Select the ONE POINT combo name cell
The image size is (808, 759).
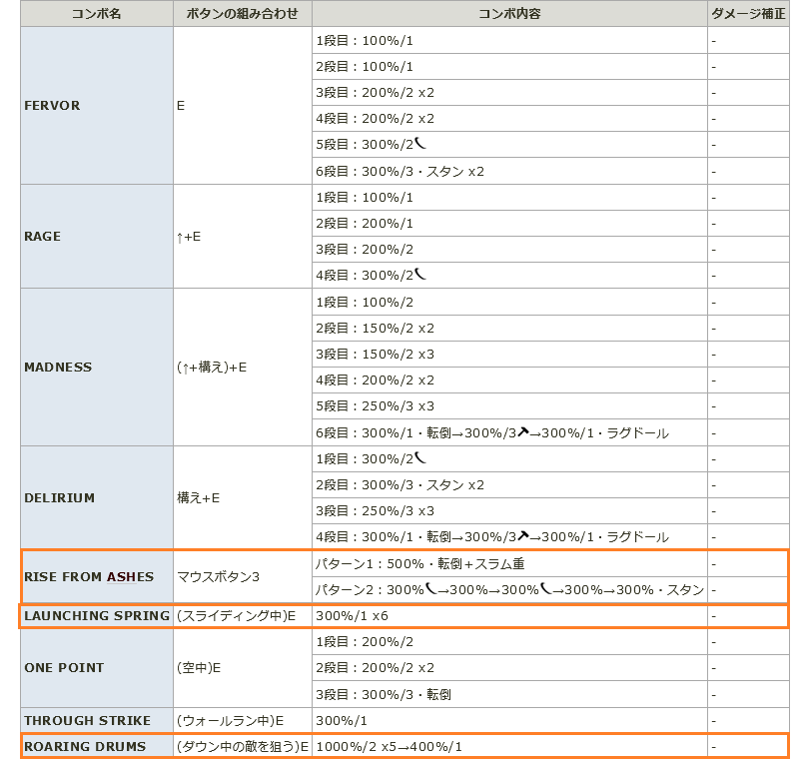[96, 668]
